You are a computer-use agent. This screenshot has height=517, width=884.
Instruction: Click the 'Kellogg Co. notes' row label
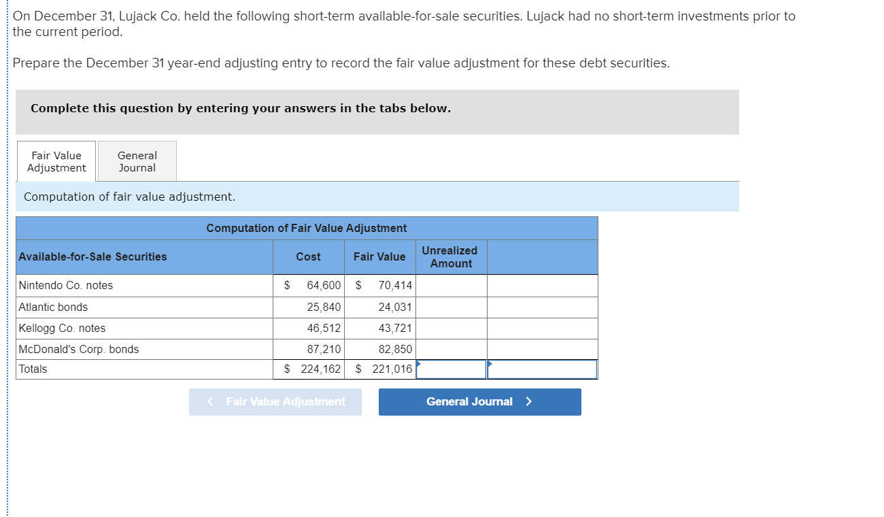point(63,329)
